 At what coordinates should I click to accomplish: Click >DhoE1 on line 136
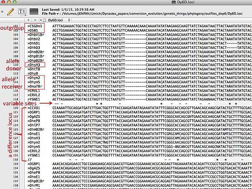[x=34, y=177]
